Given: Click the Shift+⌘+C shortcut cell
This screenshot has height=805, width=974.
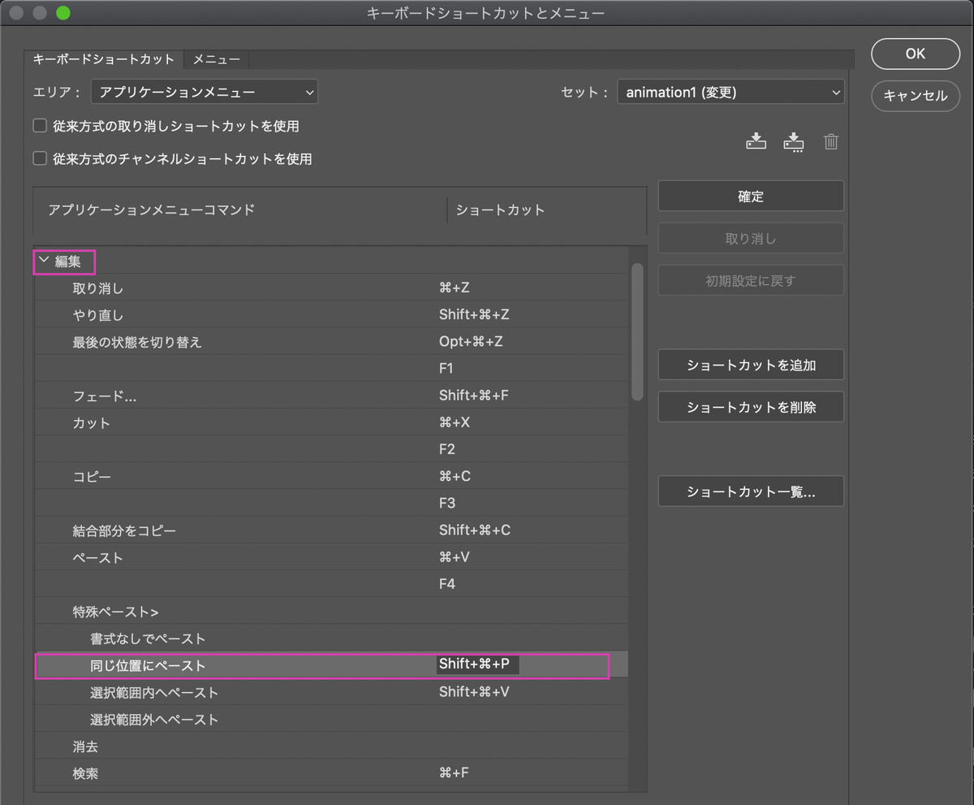Looking at the screenshot, I should pyautogui.click(x=475, y=530).
